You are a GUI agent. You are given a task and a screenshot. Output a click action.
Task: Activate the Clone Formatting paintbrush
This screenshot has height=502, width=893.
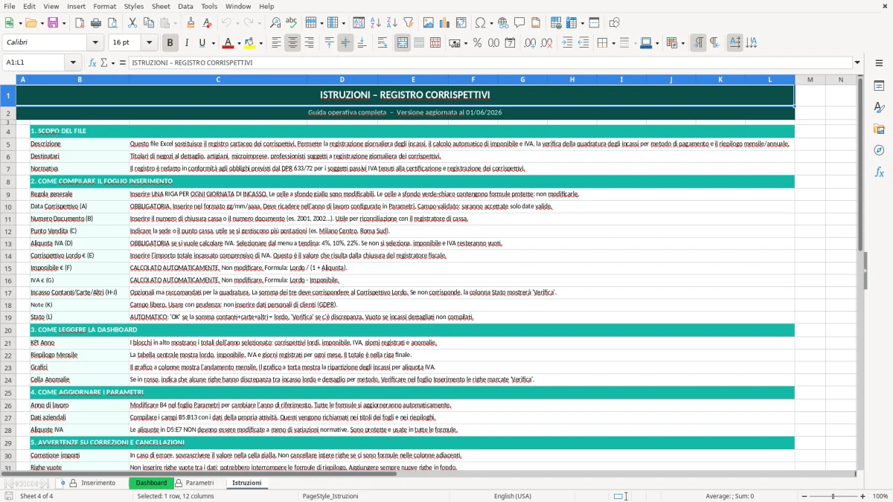191,23
